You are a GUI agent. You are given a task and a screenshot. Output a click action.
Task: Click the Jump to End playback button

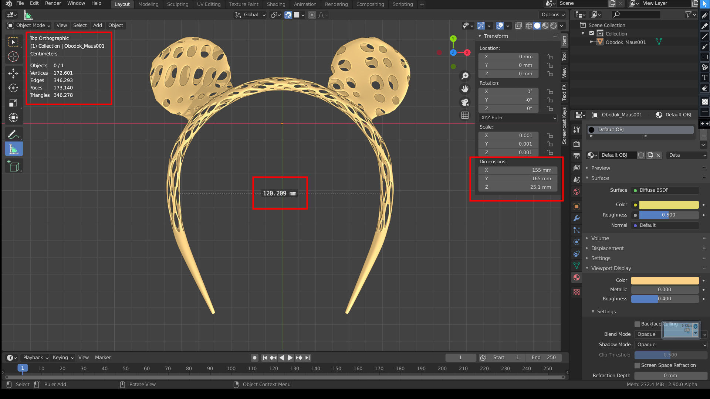(x=308, y=358)
